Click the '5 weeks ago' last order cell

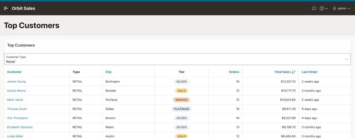pyautogui.click(x=310, y=100)
